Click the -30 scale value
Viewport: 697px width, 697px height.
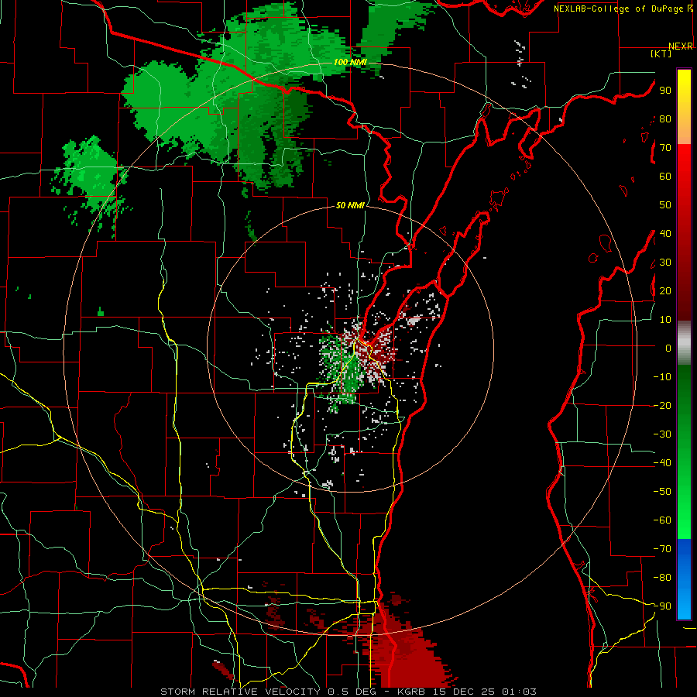[x=662, y=434]
